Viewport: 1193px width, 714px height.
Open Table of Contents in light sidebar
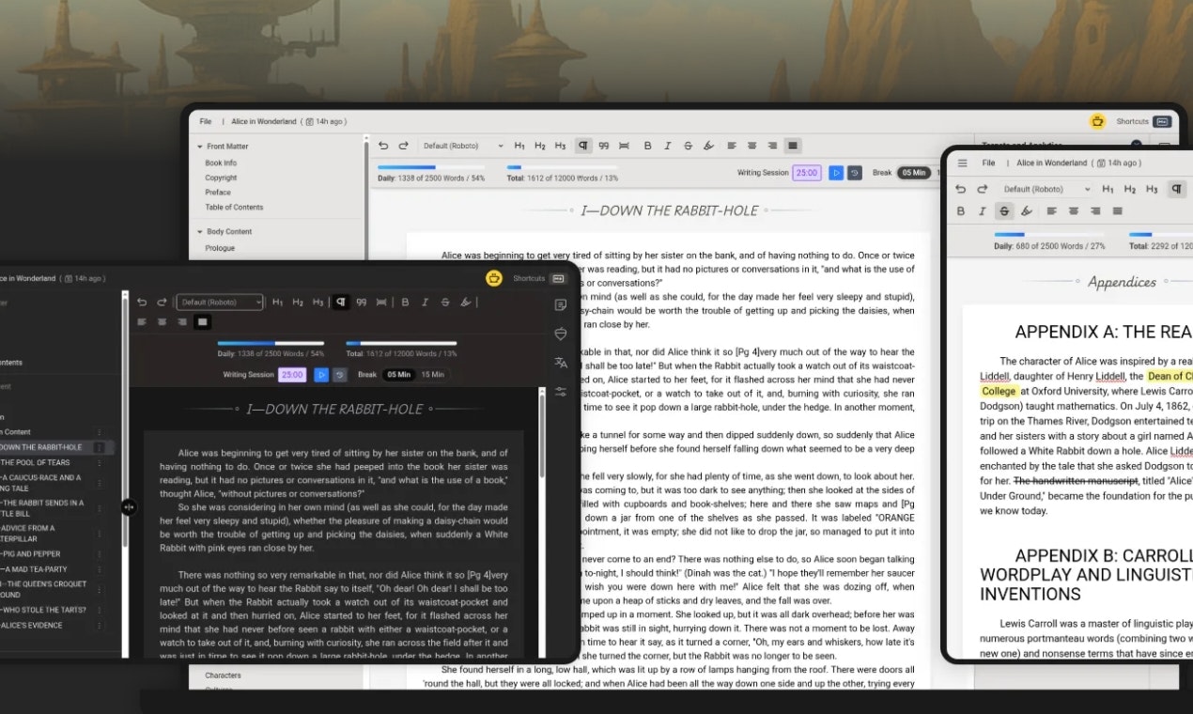point(234,207)
